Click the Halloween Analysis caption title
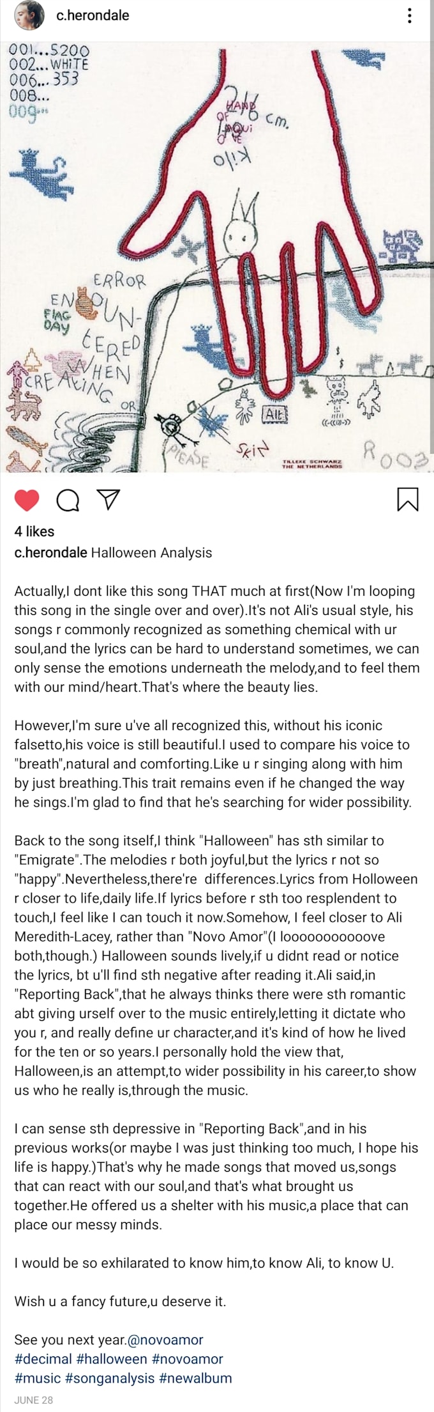The image size is (434, 1412). (x=151, y=553)
